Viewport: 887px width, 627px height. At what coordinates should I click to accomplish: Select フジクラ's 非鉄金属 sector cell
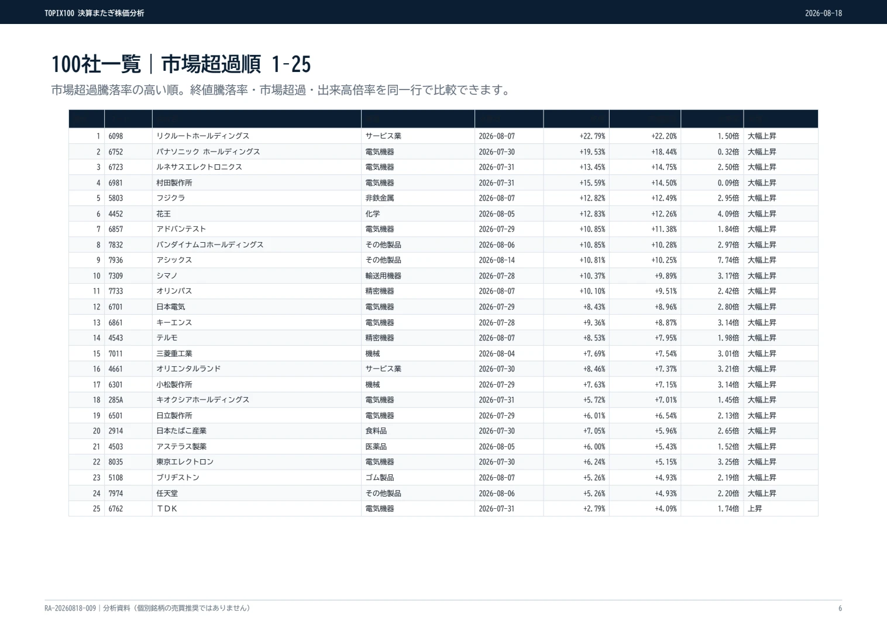(x=380, y=198)
